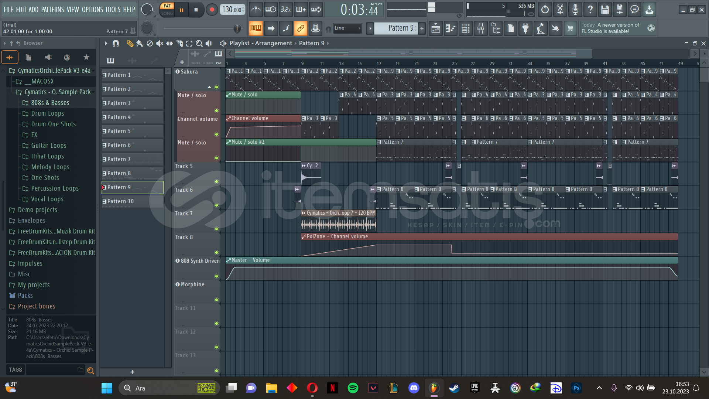
Task: Select the playlist Playback speaker tool
Action: point(209,44)
